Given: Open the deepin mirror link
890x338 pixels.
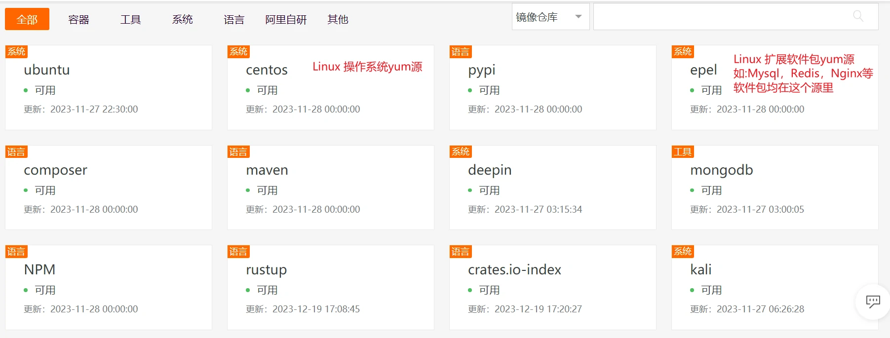Looking at the screenshot, I should click(490, 170).
